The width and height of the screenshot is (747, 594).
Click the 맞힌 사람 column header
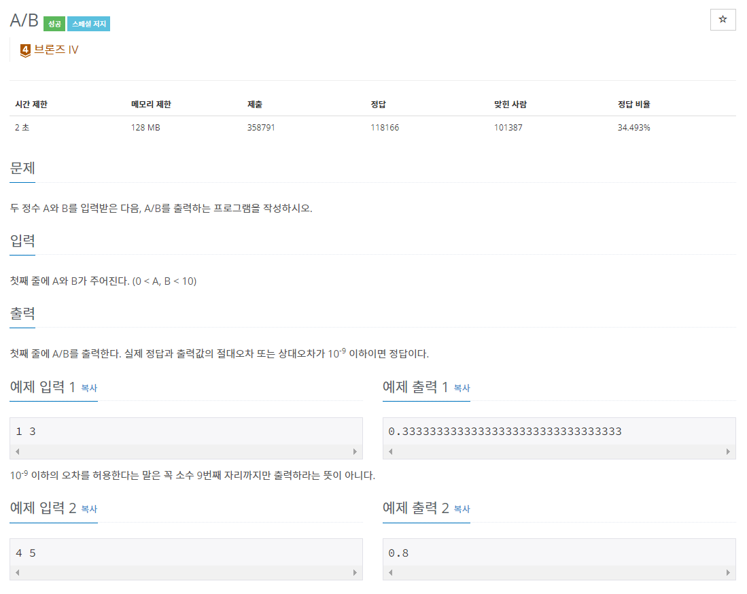pos(510,104)
